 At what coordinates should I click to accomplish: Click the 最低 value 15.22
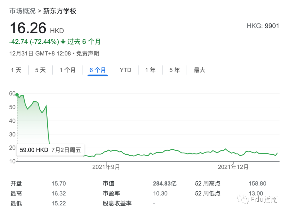coord(58,203)
